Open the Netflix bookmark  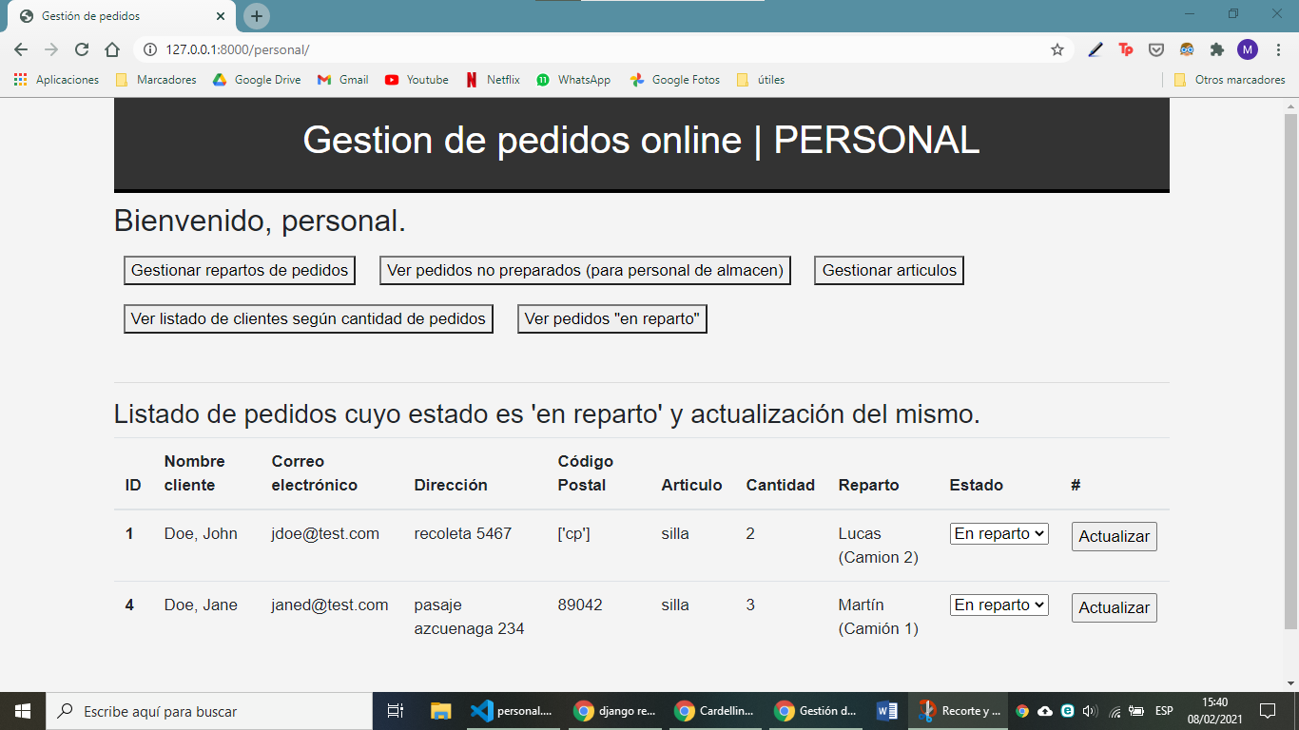point(493,80)
